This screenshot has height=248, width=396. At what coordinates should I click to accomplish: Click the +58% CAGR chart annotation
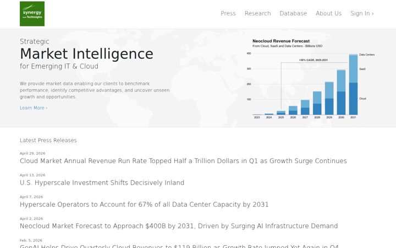coord(313,60)
